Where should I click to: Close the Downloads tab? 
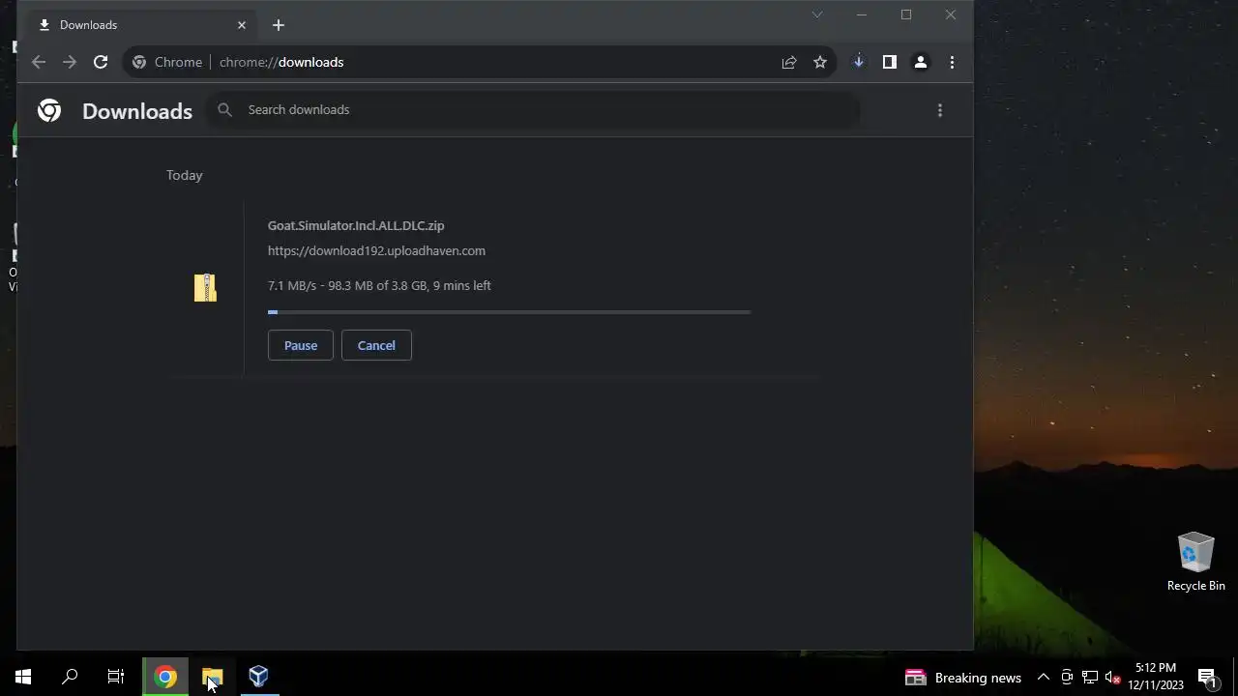pos(242,25)
